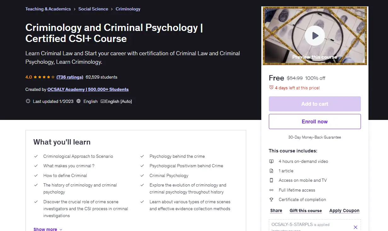Click Access on mobile and TV text
The image size is (388, 231).
point(303,180)
